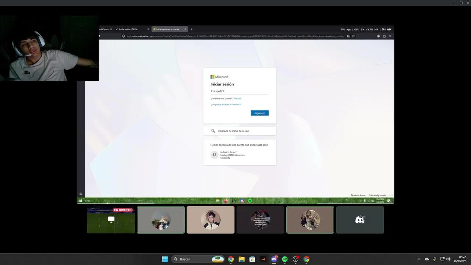The image size is (471, 265).
Task: Expand the system tray hidden icons chevron
Action: click(419, 259)
